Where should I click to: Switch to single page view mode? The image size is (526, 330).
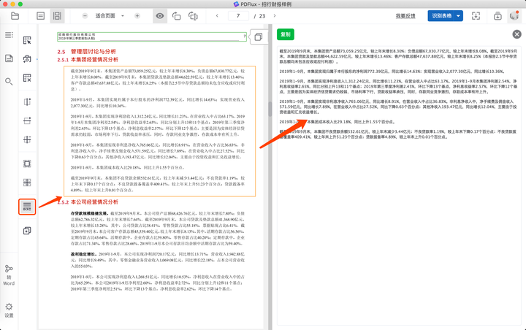41,16
